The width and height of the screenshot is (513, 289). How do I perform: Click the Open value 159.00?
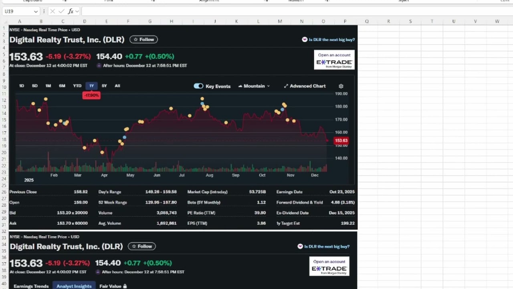pos(81,202)
